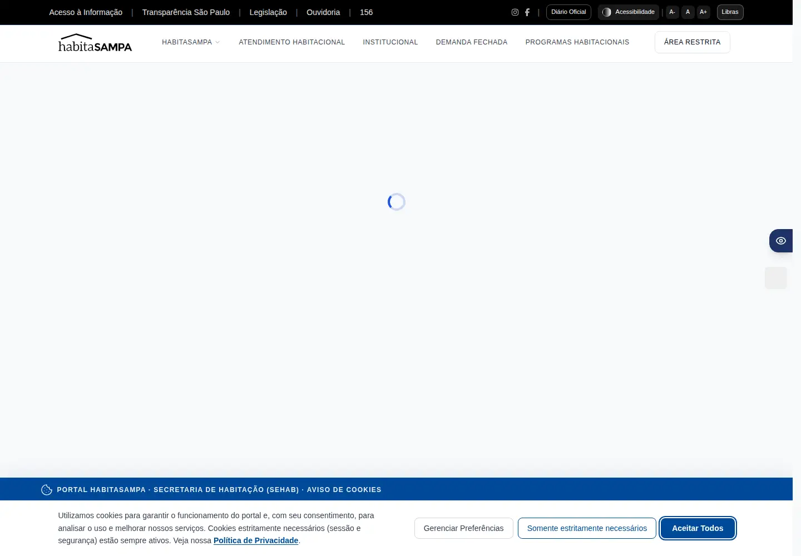Screen dimensions: 801x556
Task: Open the Facebook page icon
Action: pyautogui.click(x=527, y=12)
